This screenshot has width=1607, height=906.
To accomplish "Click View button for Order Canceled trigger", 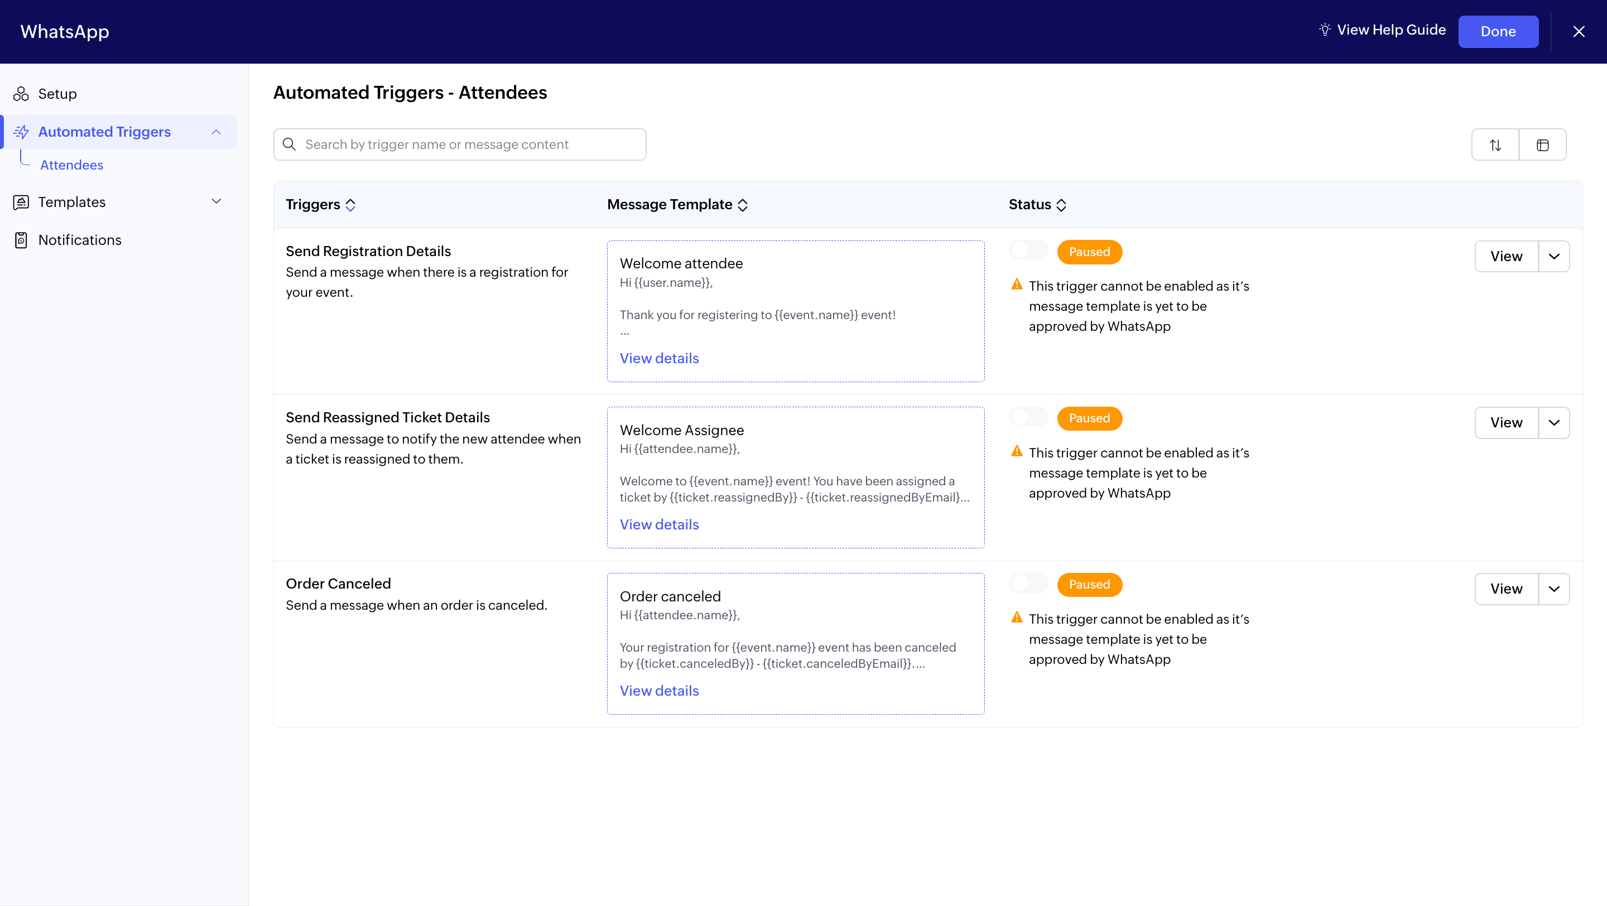I will coord(1506,589).
